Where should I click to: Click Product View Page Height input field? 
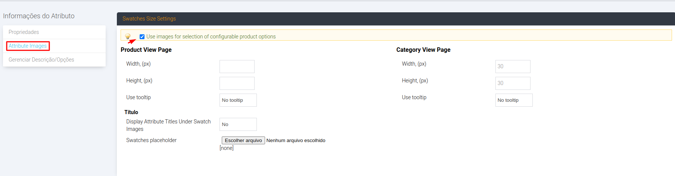coord(237,83)
